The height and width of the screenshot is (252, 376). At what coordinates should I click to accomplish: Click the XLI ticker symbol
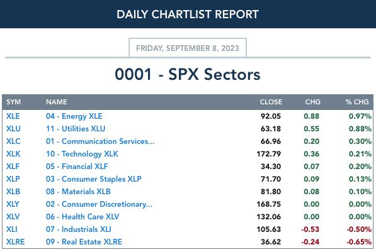coord(12,229)
